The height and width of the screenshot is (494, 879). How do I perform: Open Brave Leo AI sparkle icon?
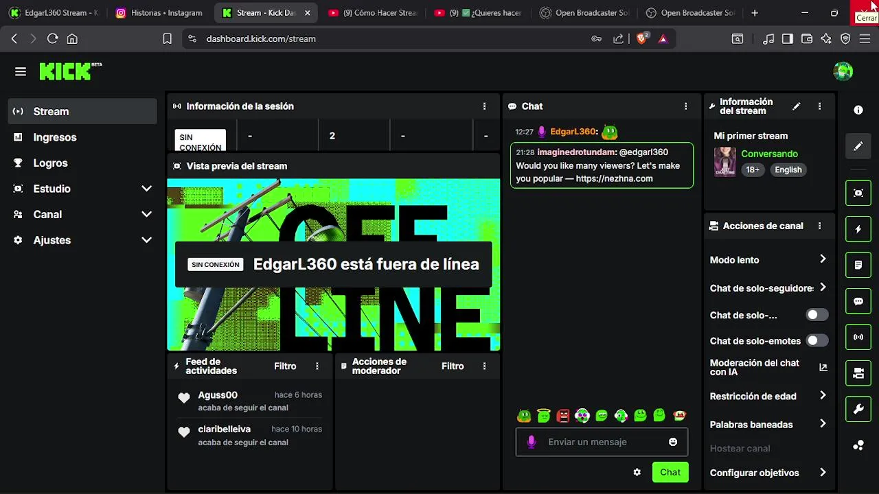click(826, 39)
